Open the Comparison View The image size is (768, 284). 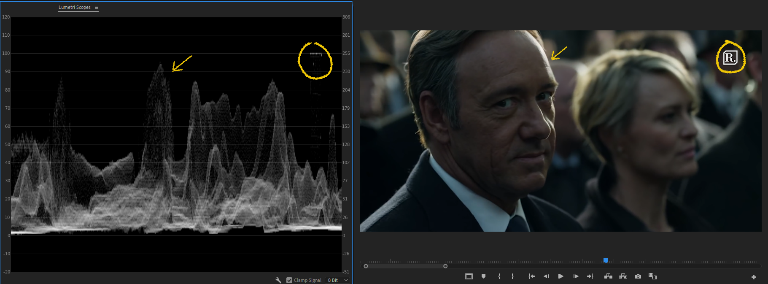pos(652,276)
